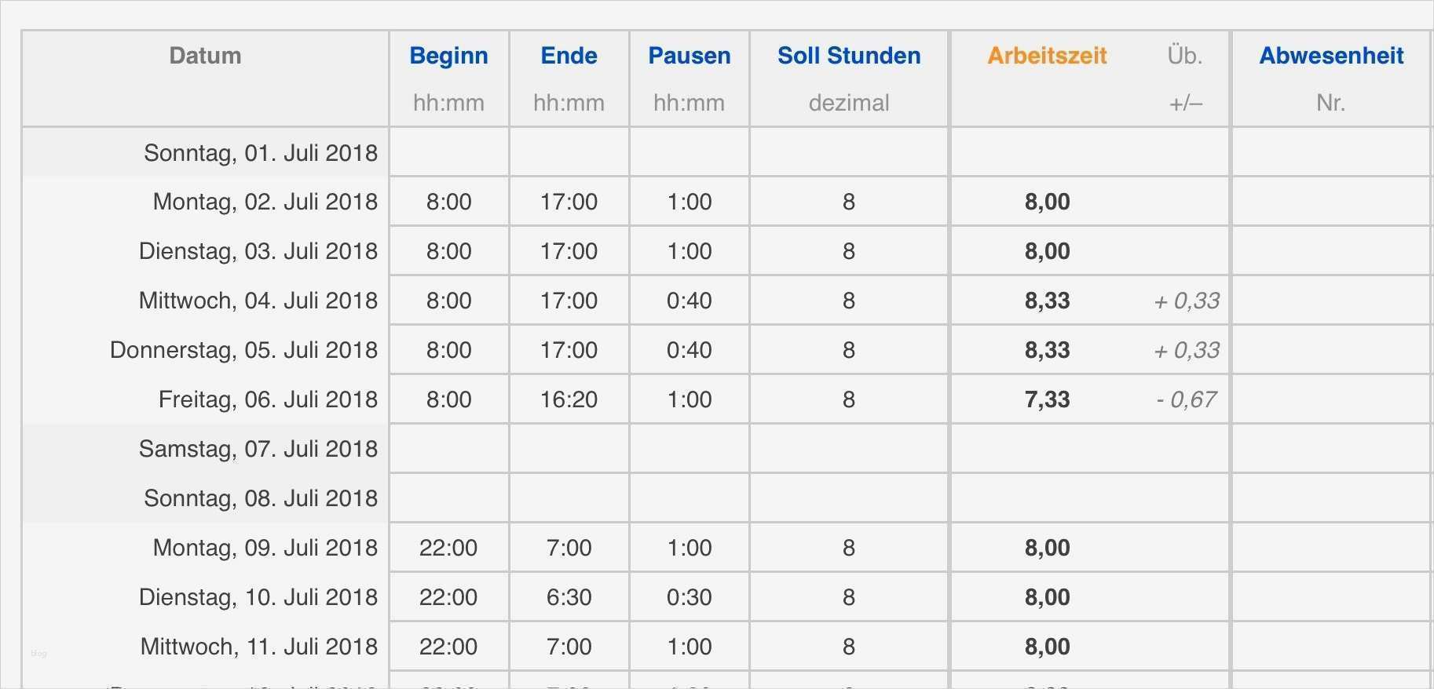Select the Abwesenheit column header
Screen dimensions: 1434x689
[x=1331, y=56]
